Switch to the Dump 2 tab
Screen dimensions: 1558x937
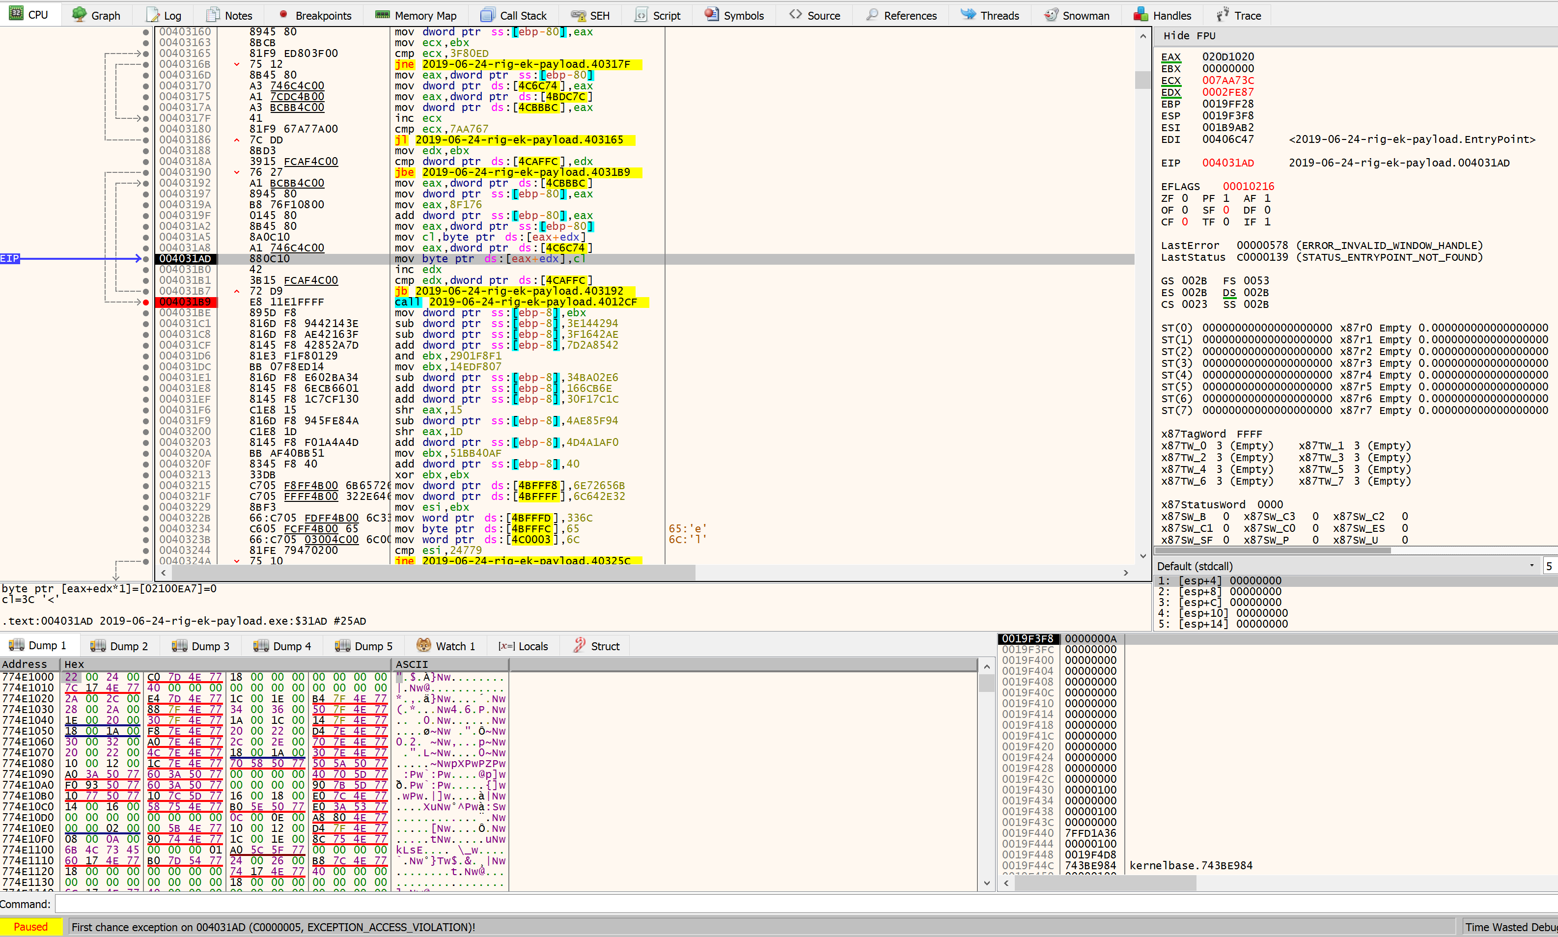point(119,646)
